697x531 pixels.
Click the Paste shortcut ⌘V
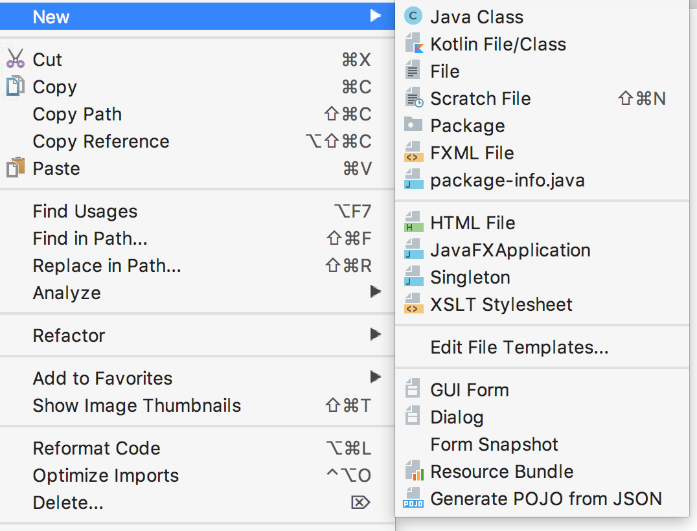click(357, 168)
